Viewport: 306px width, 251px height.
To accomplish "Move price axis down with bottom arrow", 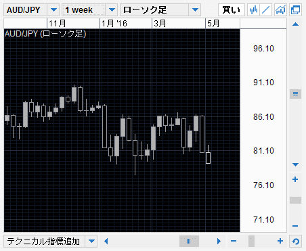I will [x=295, y=164].
